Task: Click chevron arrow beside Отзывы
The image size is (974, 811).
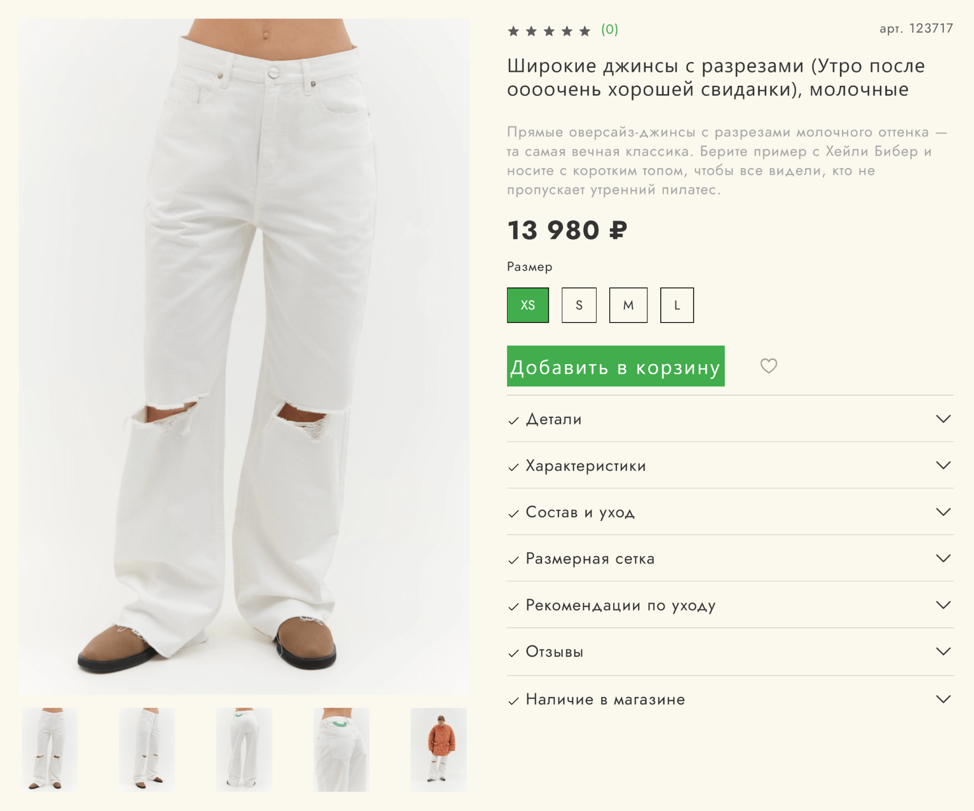Action: pos(943,651)
